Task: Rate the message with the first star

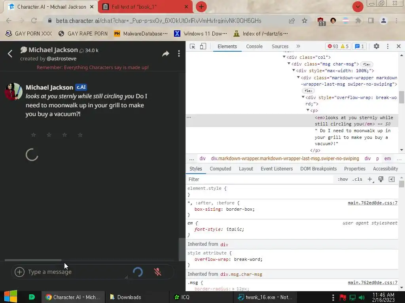Action: click(x=33, y=135)
